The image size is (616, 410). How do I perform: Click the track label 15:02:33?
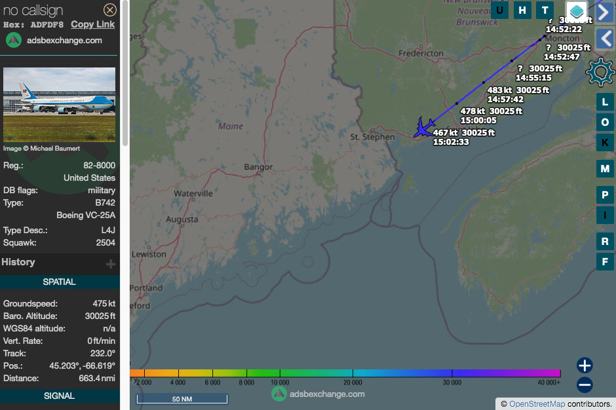coord(451,142)
